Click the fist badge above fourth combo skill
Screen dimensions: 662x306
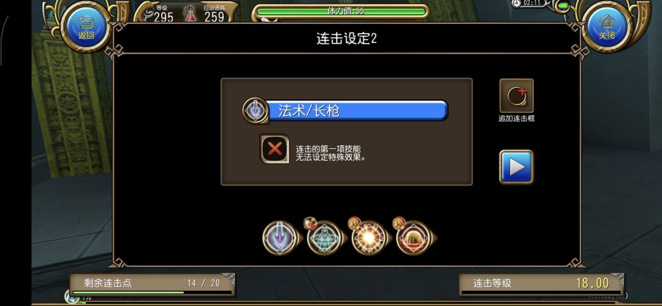[399, 223]
